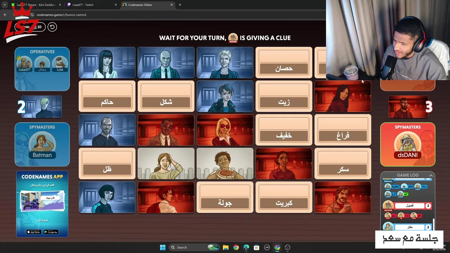
Task: Click the GAME LOG title text
Action: click(x=408, y=175)
